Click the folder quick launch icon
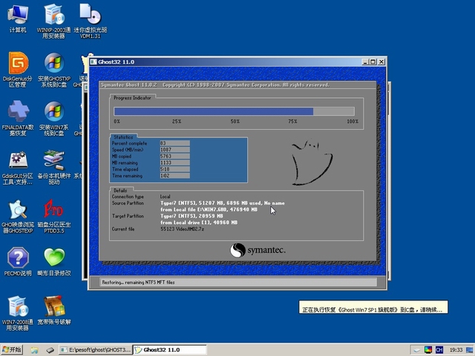 coord(35,350)
